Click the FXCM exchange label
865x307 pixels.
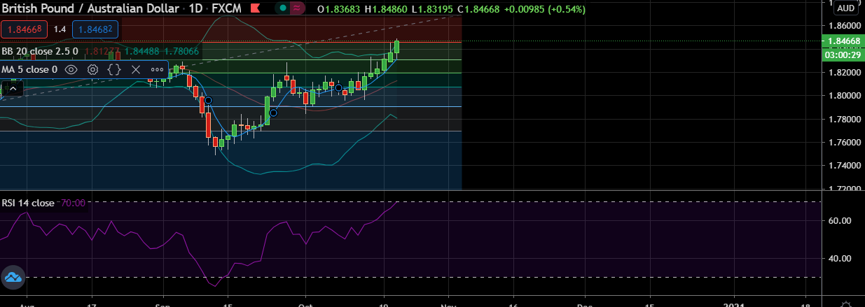226,10
